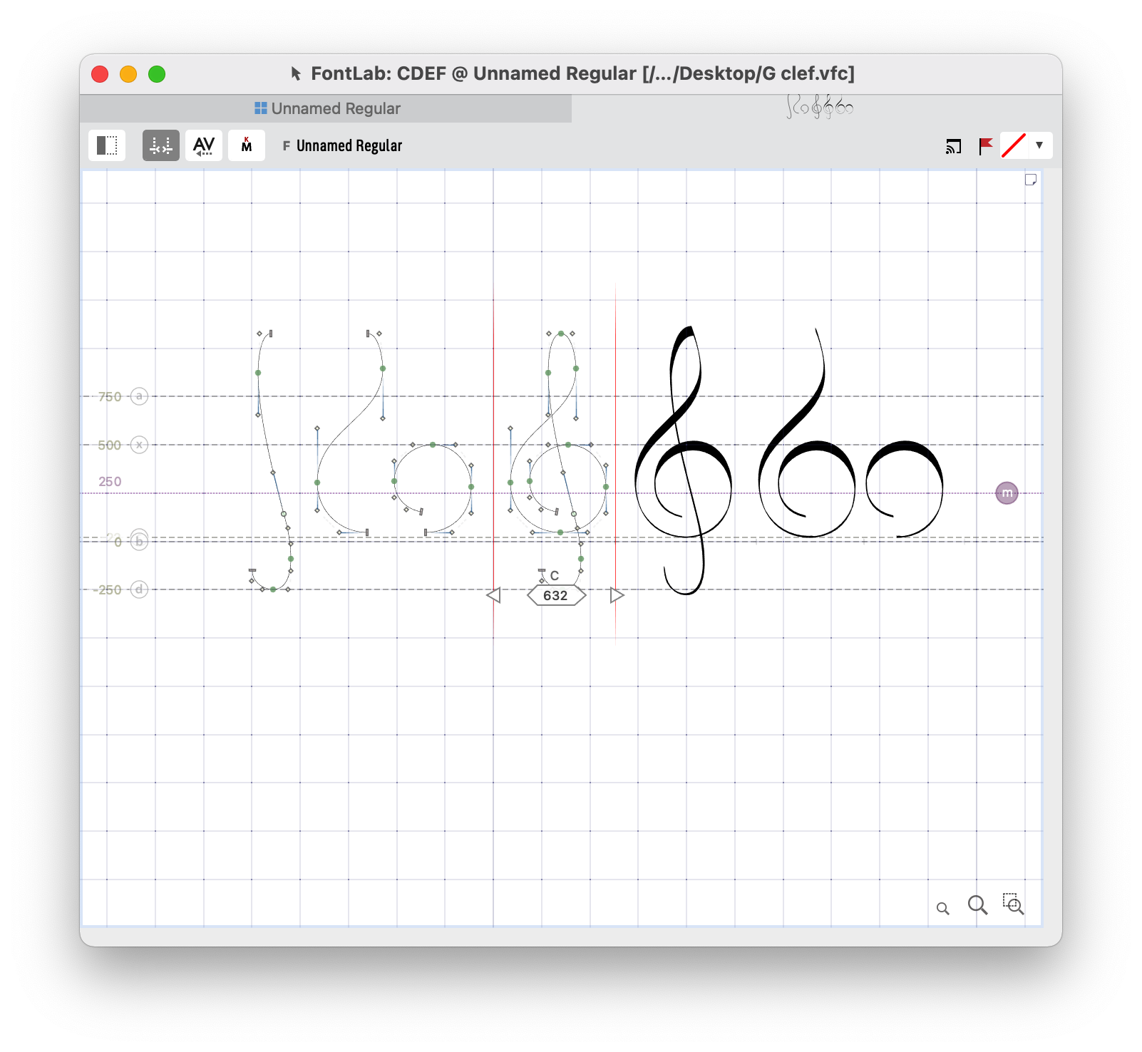Click the filled G clef glyph preview
The height and width of the screenshot is (1052, 1142).
(684, 460)
